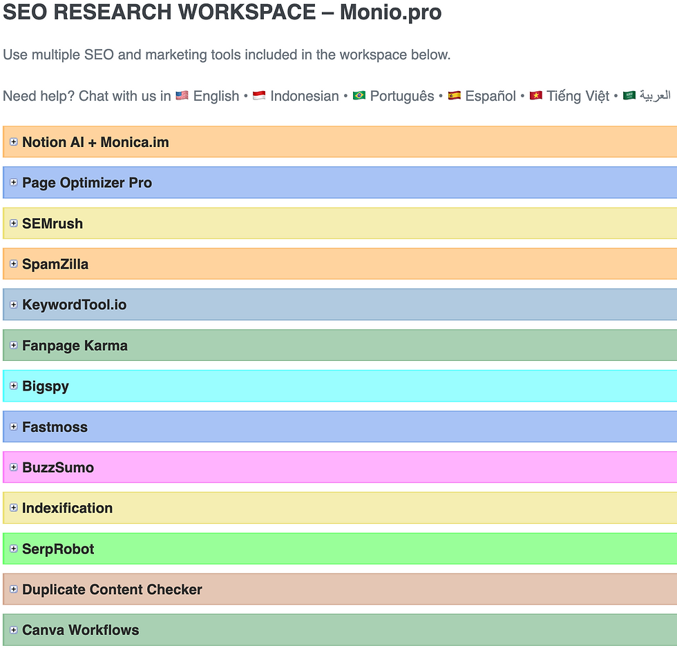The image size is (677, 648).
Task: Expand the Indexification section
Action: (340, 508)
